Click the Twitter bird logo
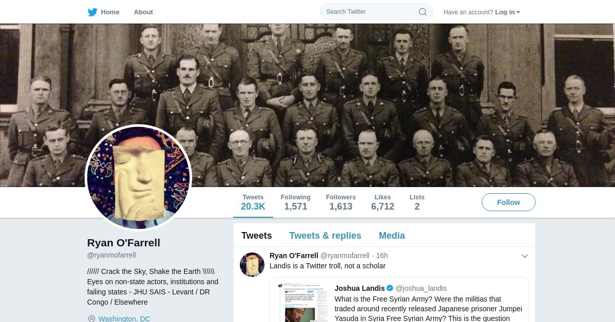This screenshot has height=322, width=615. click(92, 12)
